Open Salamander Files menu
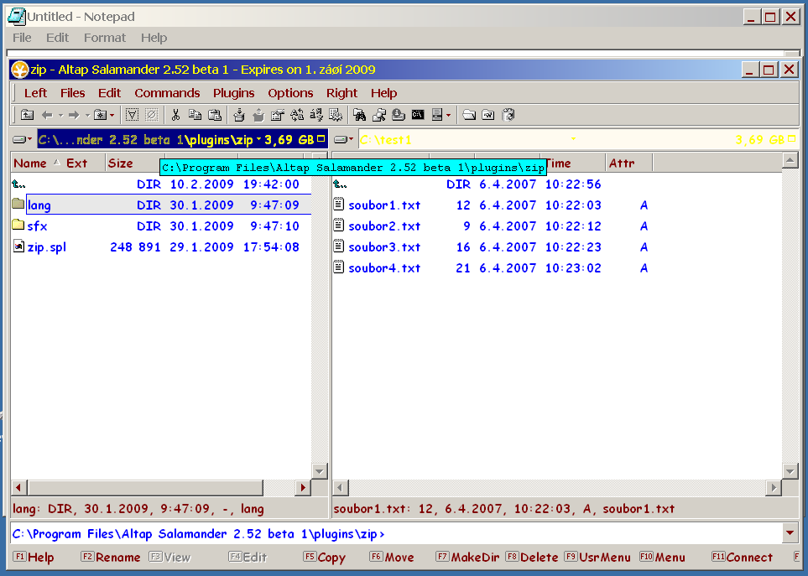The image size is (808, 576). 72,93
